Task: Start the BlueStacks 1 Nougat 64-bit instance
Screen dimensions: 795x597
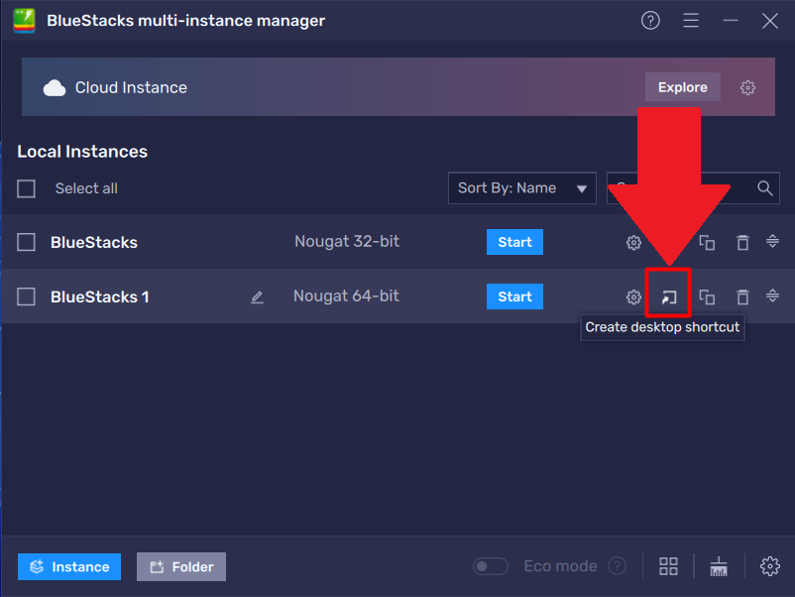Action: [x=514, y=297]
